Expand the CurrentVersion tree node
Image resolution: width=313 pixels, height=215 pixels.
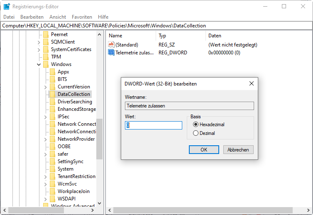45,87
